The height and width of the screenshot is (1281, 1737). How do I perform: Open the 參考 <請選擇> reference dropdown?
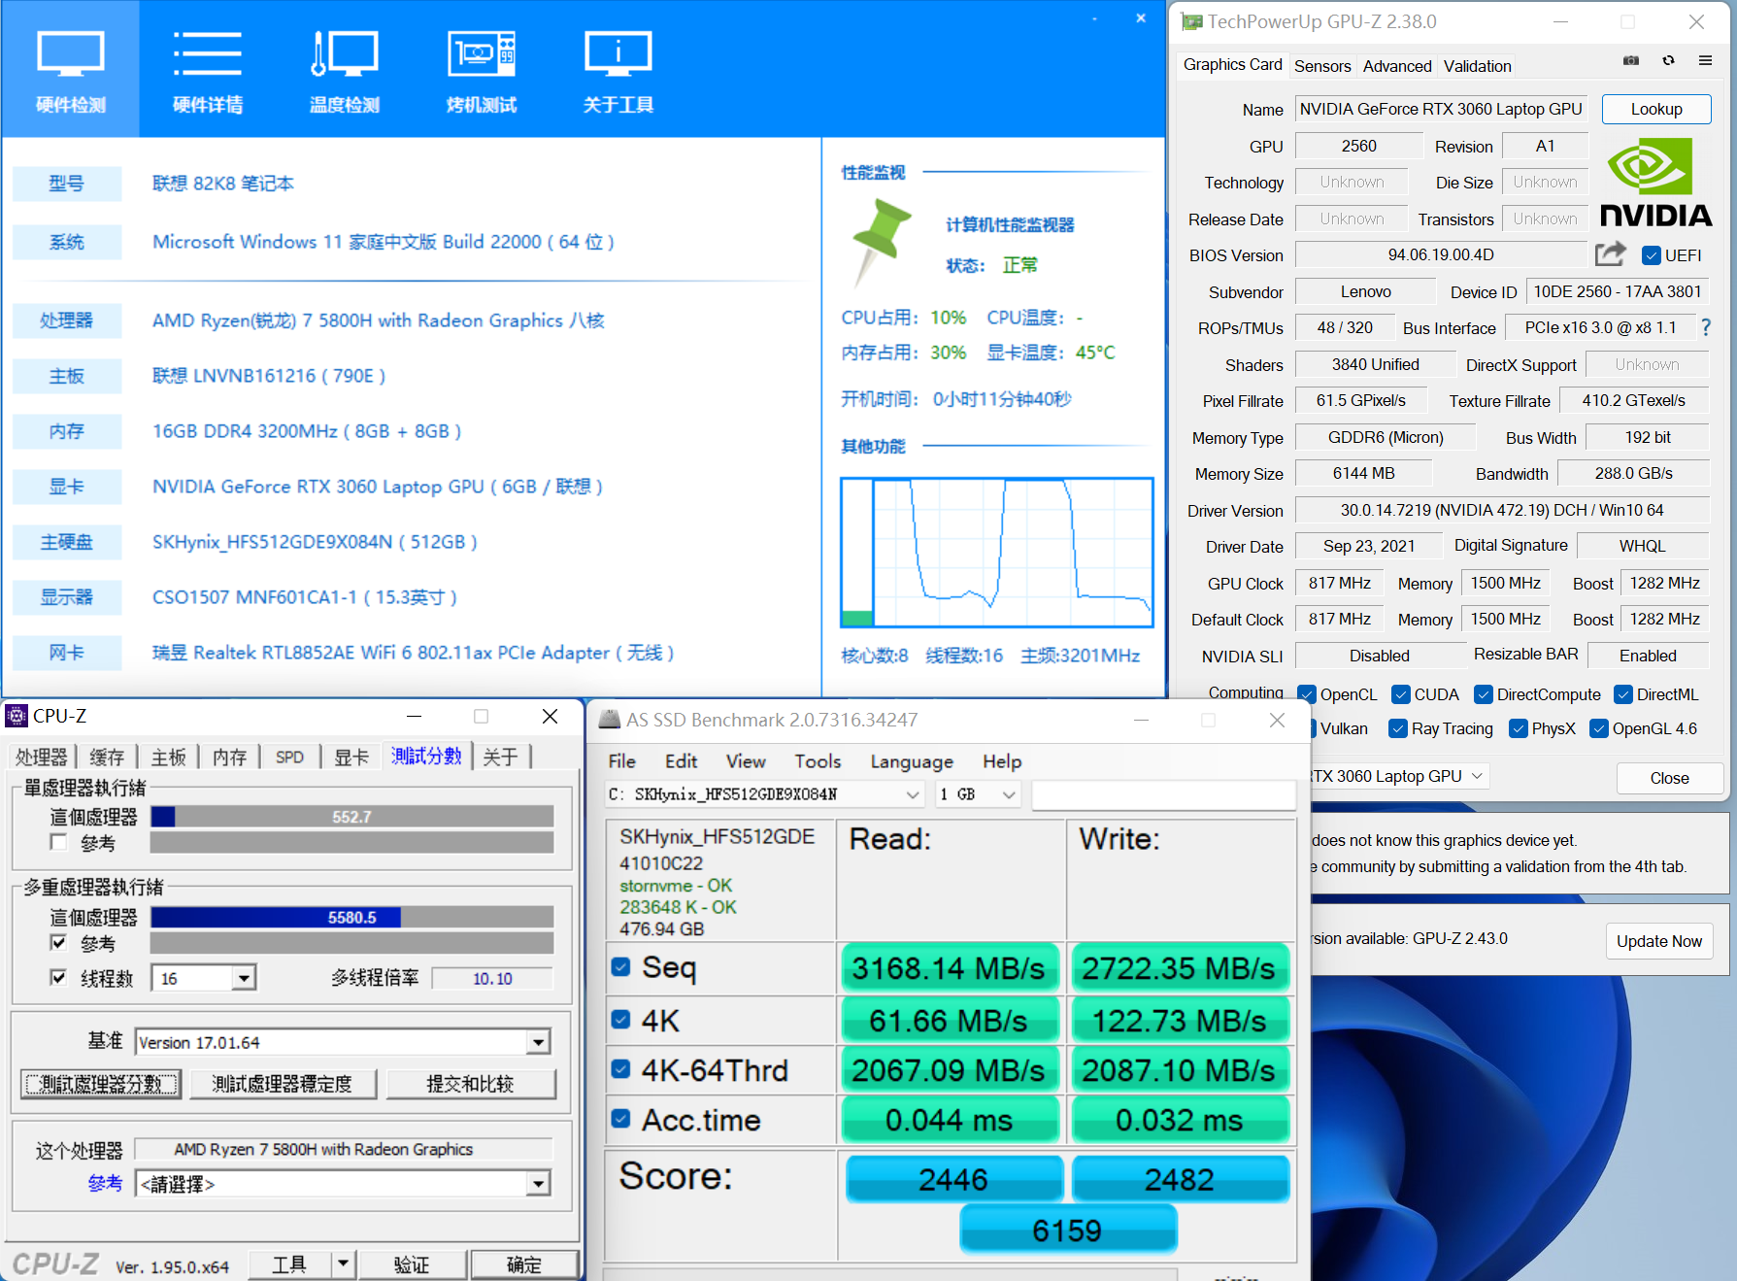point(539,1183)
